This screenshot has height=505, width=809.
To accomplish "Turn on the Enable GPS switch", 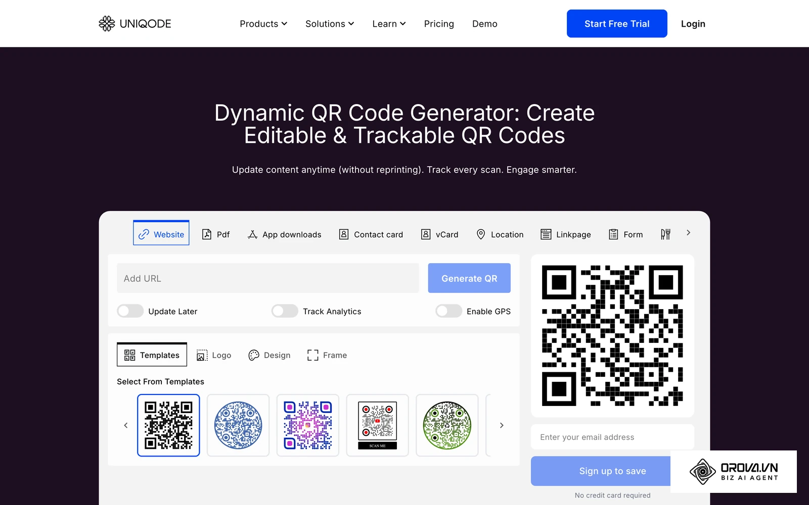I will 449,311.
